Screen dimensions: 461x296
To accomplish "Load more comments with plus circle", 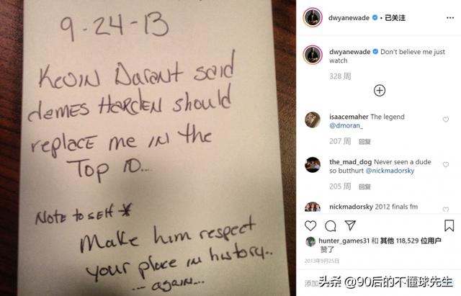I will [x=380, y=90].
